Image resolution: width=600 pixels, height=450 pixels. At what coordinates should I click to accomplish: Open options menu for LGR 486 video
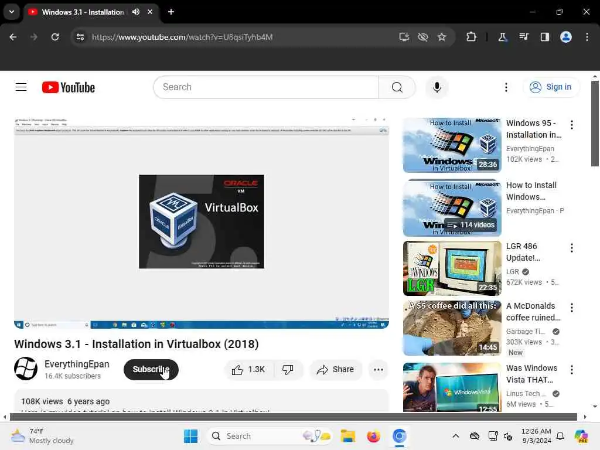coord(571,248)
